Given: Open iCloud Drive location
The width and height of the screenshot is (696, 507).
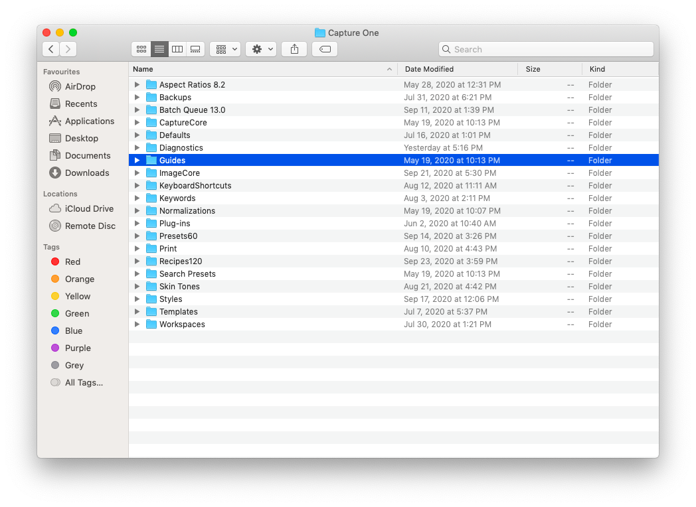Looking at the screenshot, I should [x=81, y=208].
